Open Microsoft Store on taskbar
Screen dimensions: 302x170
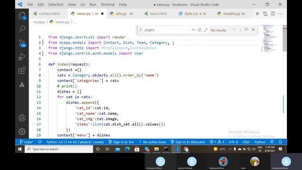tap(137, 149)
